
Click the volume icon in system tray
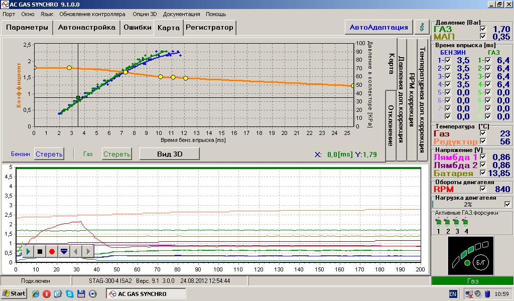[x=478, y=293]
